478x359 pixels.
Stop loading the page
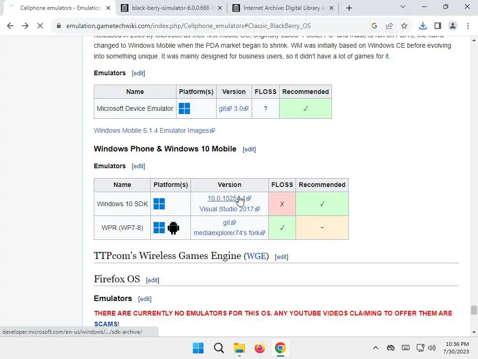pyautogui.click(x=40, y=26)
